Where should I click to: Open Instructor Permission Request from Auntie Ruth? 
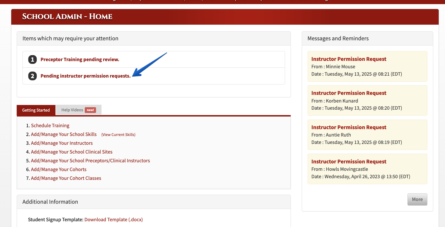coord(349,127)
